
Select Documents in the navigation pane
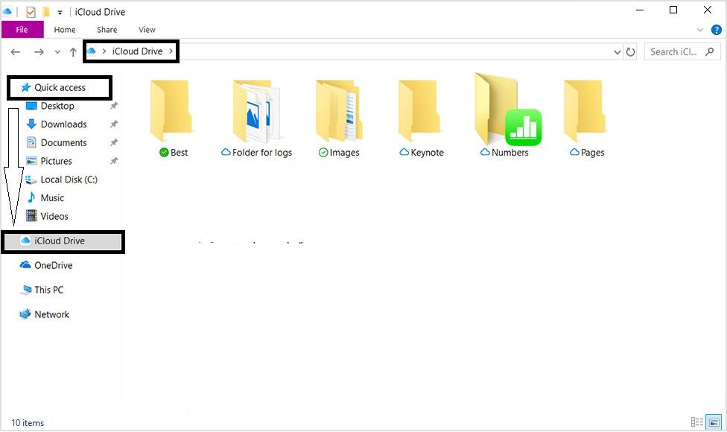tap(63, 143)
